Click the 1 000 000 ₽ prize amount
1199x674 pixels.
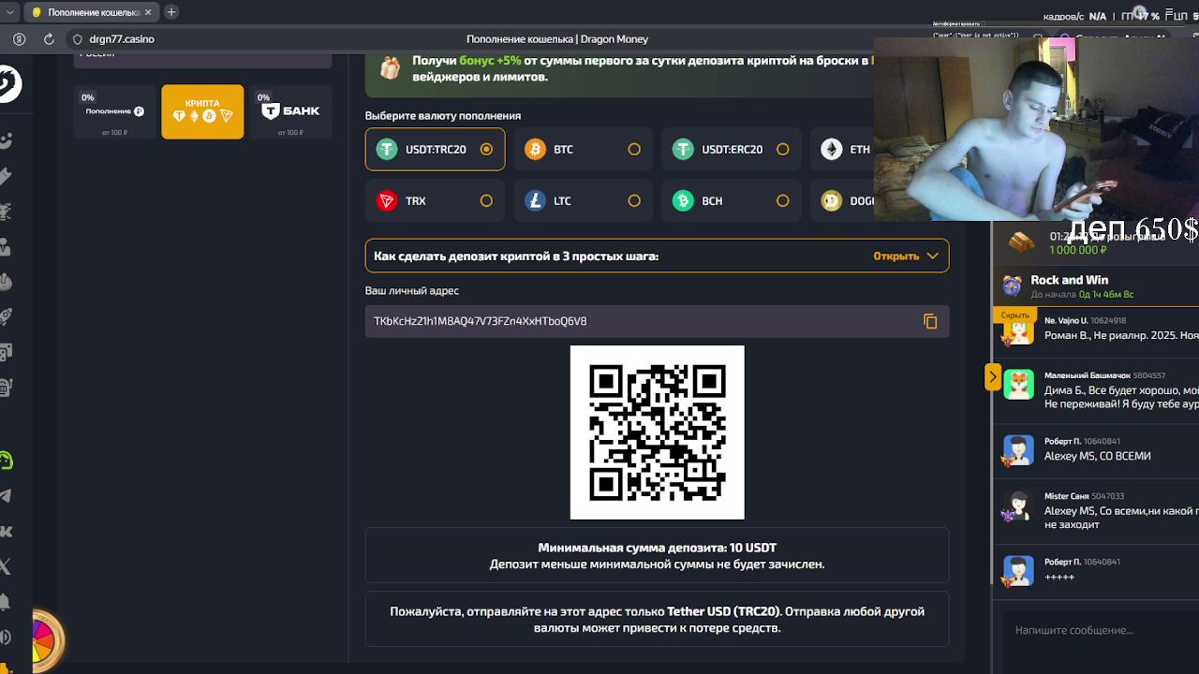point(1078,250)
